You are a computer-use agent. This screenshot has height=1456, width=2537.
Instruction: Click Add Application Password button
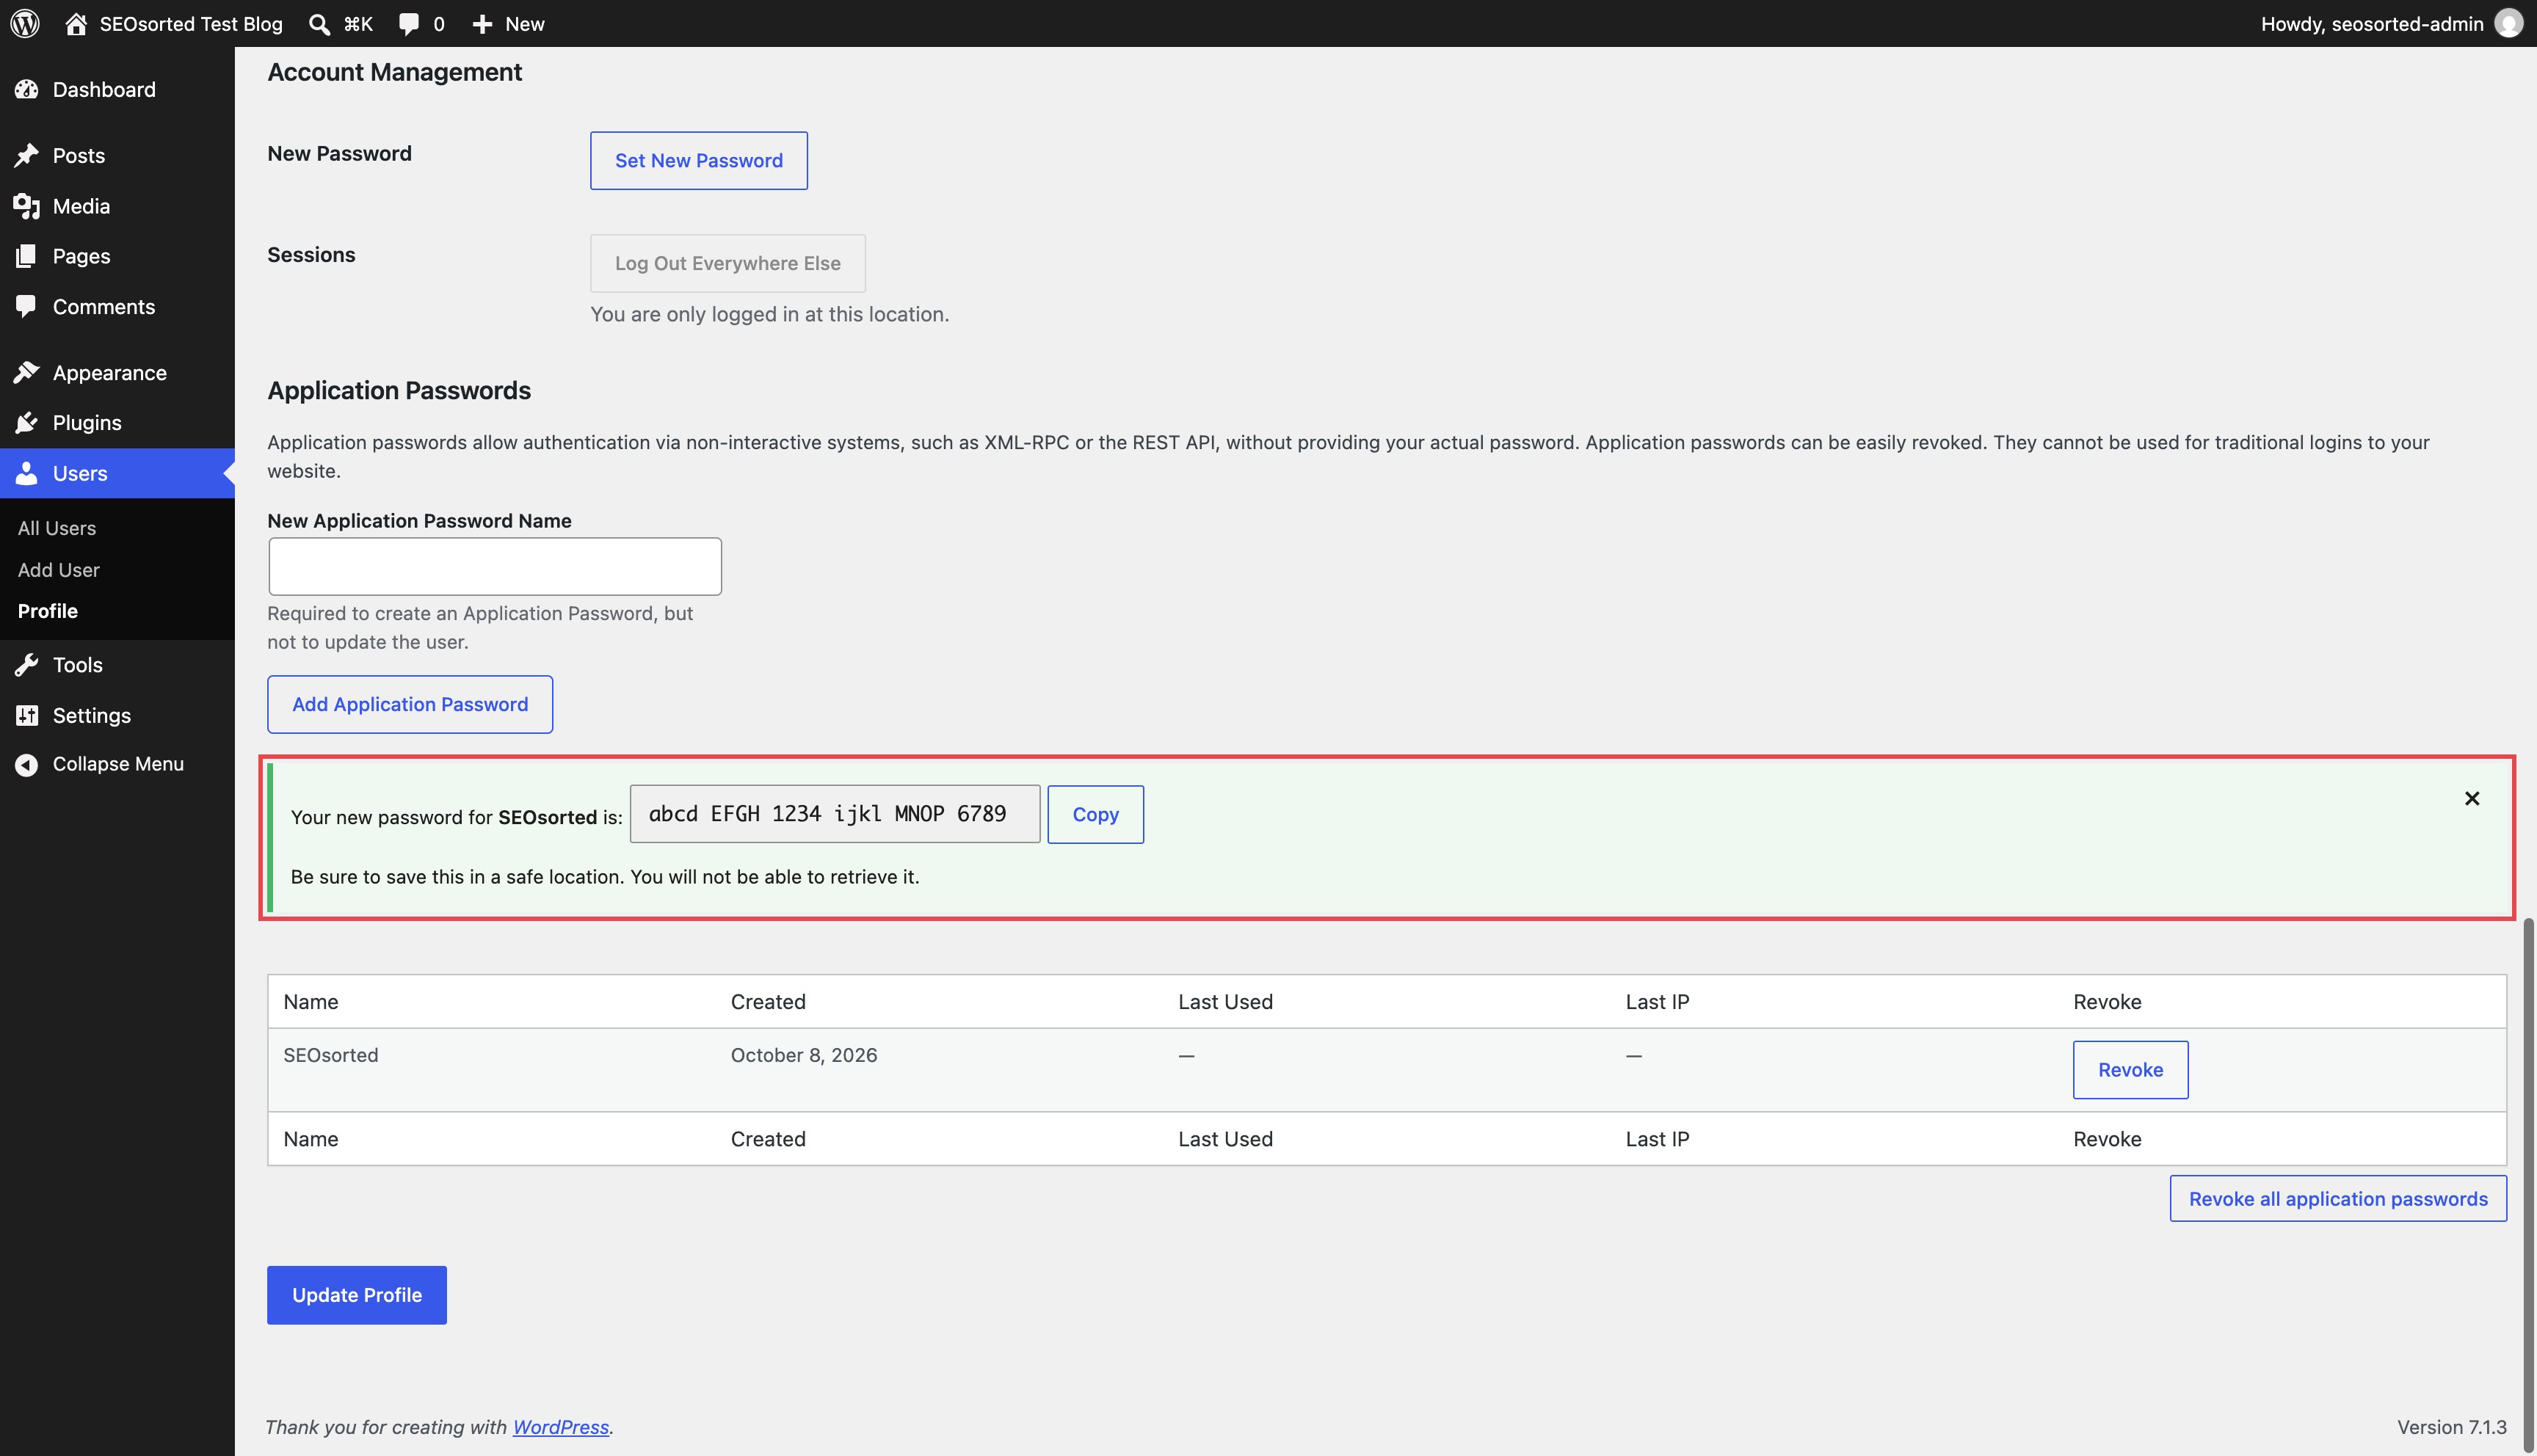tap(410, 704)
